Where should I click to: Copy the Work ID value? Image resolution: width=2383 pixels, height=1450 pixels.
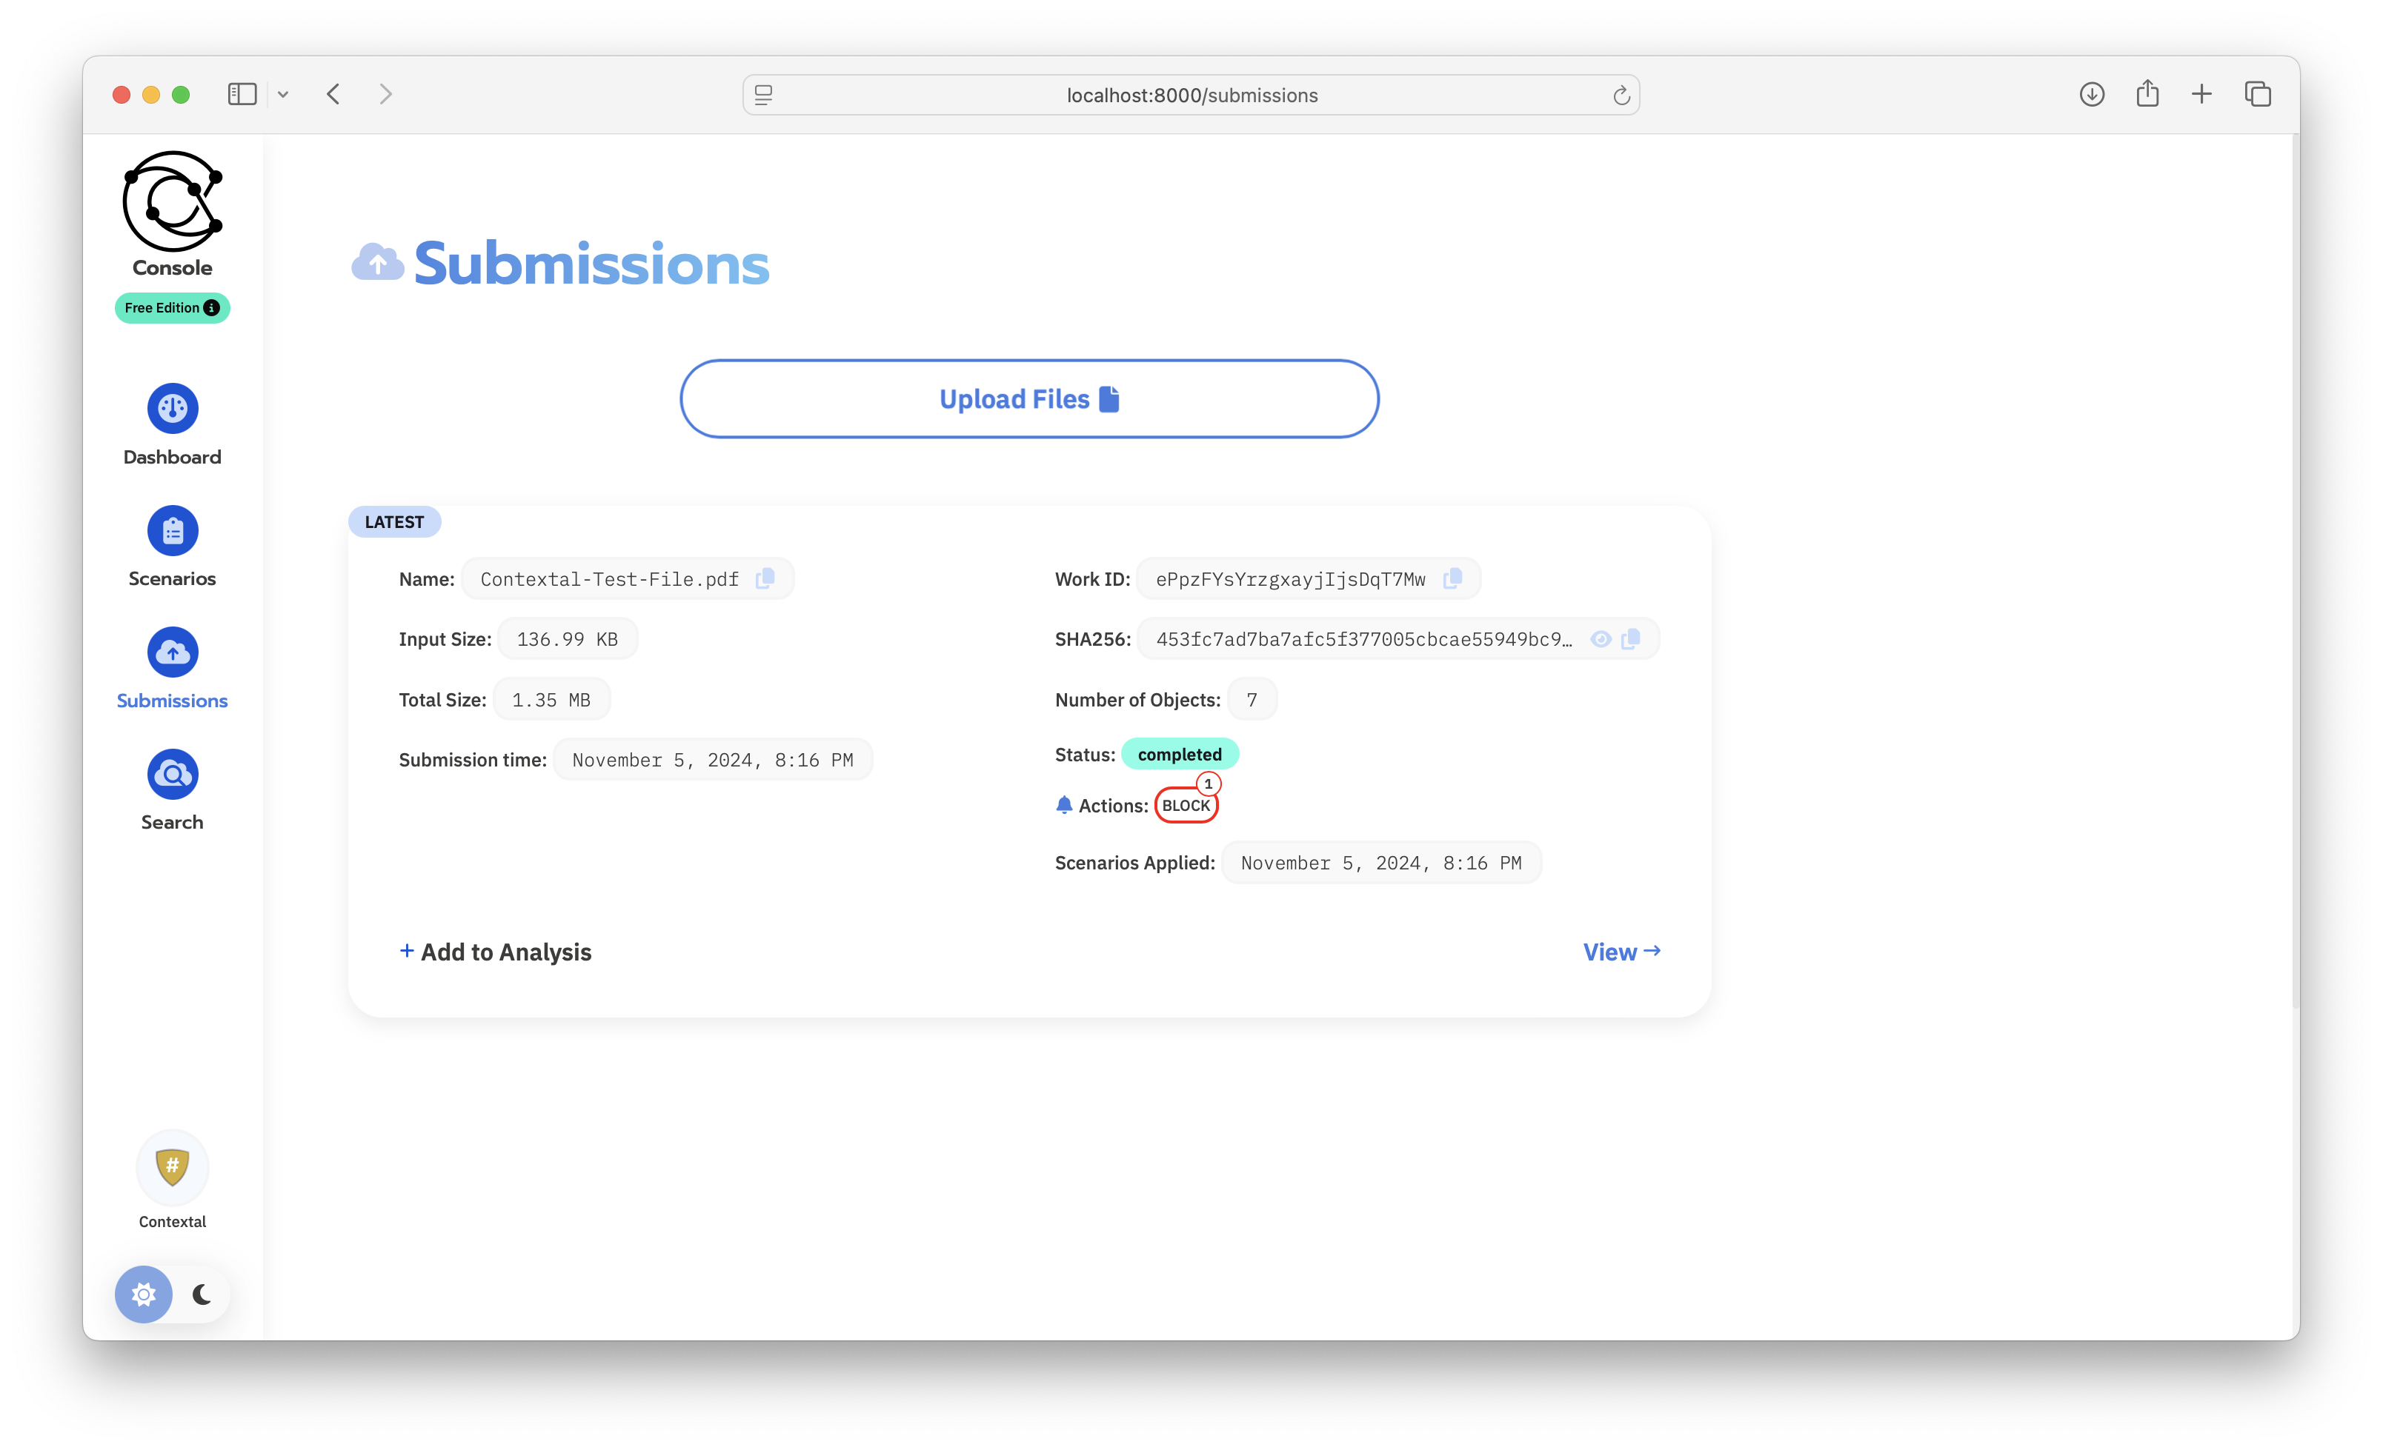click(1452, 578)
